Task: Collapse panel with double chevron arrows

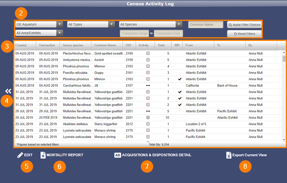Action: 8,91
